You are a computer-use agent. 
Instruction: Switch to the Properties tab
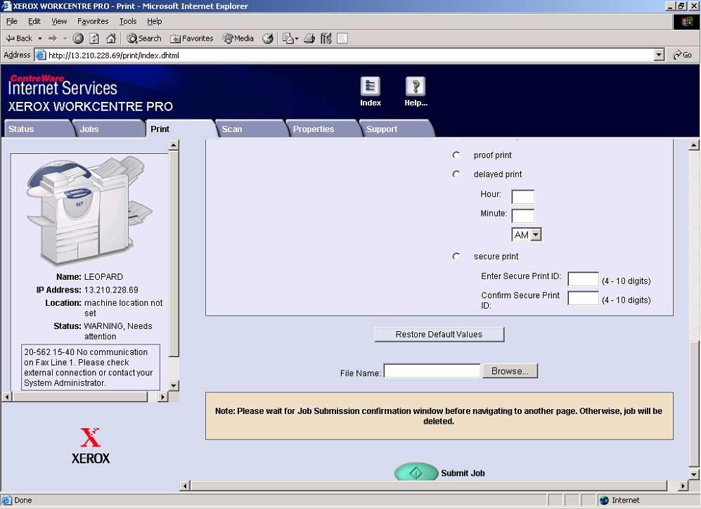(323, 129)
